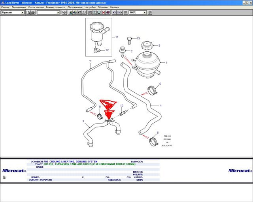Screen dimensions: 253x202
Task: Click the second vehicle navigation icon
Action: click(75, 12)
